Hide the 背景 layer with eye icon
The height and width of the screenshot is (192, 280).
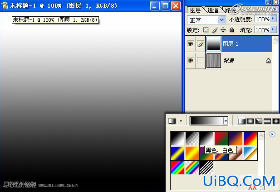(190, 60)
